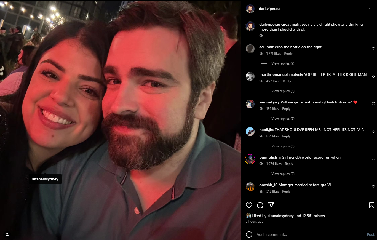The width and height of the screenshot is (377, 240).
Task: Open the three-dot more options menu
Action: (371, 9)
